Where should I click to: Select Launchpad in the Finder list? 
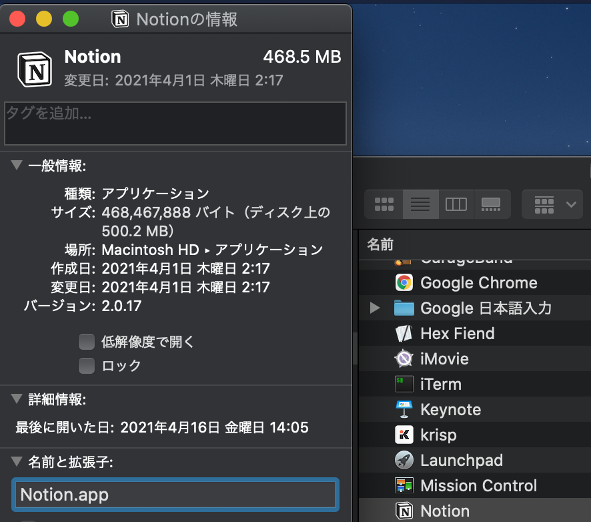[x=462, y=460]
